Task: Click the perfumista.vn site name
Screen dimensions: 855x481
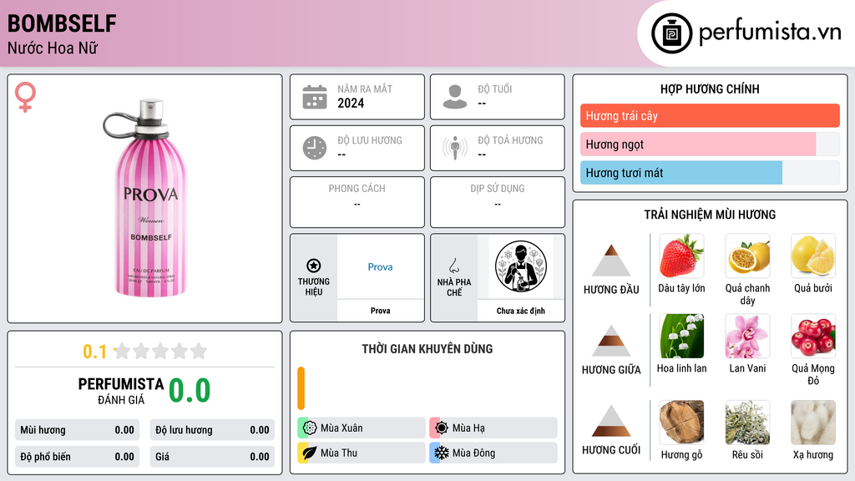Action: pos(770,32)
